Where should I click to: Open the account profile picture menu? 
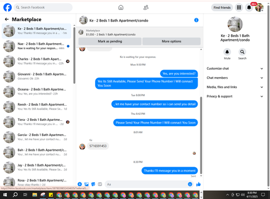pos(259,8)
